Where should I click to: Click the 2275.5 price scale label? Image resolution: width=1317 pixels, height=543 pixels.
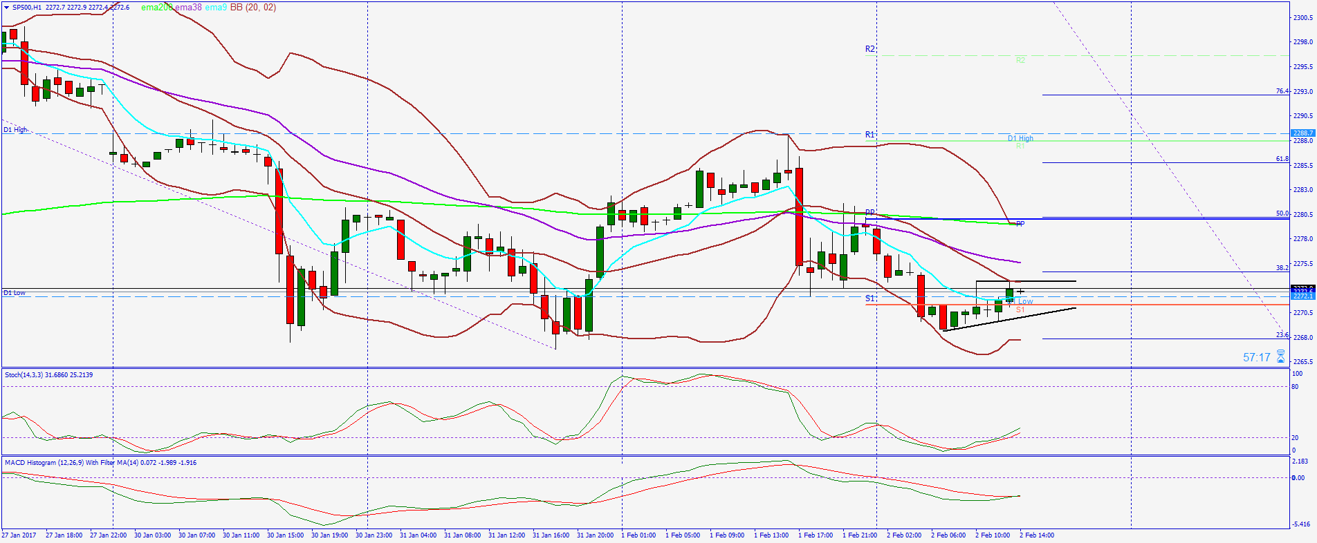pos(1303,264)
